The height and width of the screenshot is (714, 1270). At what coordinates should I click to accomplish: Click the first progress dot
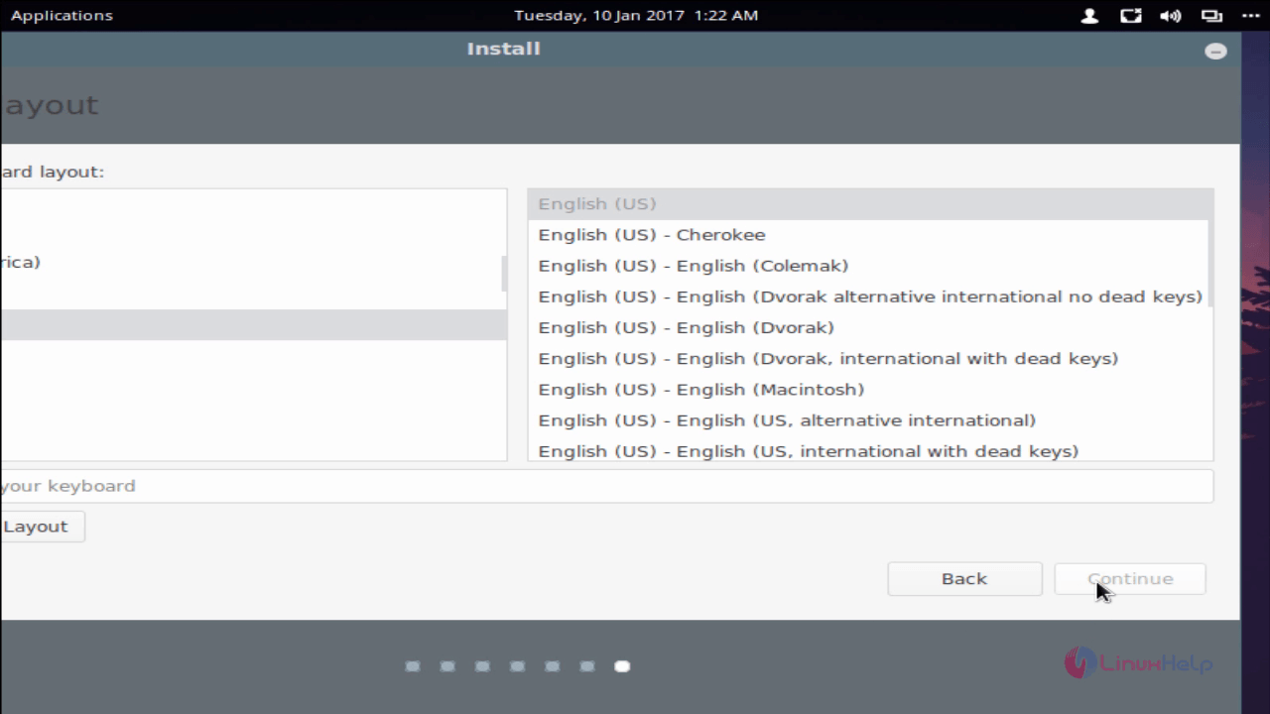coord(413,666)
